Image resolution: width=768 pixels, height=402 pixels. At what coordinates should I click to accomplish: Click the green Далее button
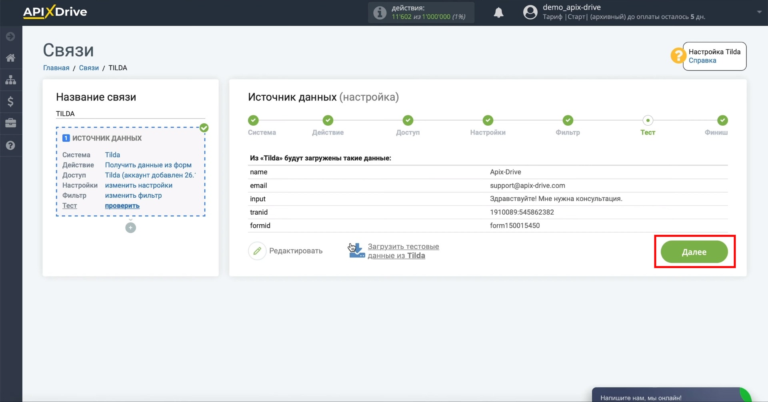(x=694, y=252)
